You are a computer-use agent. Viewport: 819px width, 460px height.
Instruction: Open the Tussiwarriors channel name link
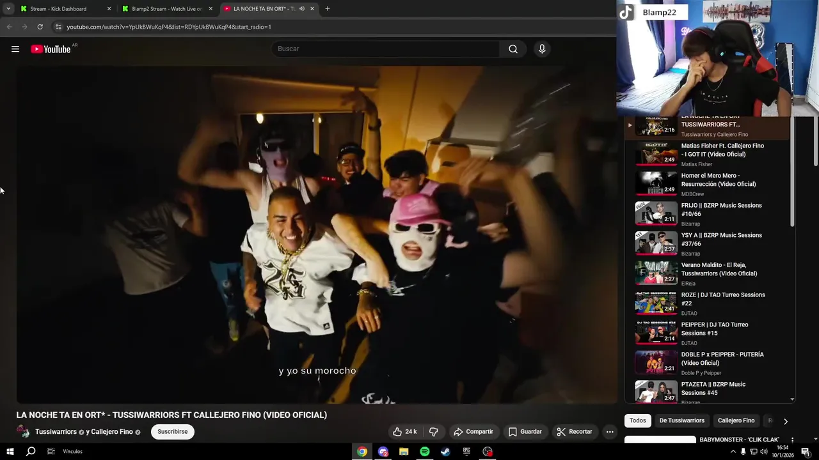pos(56,432)
